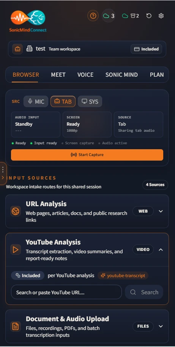This screenshot has width=175, height=347.
Task: Expand the URL Analysis section chevron
Action: pyautogui.click(x=161, y=211)
